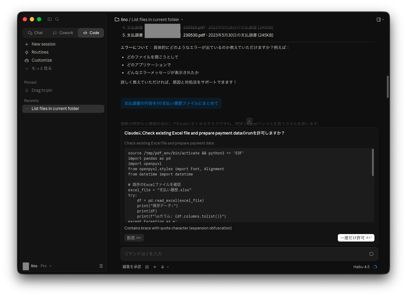Open Routines in the sidebar
This screenshot has width=407, height=297.
pos(63,52)
